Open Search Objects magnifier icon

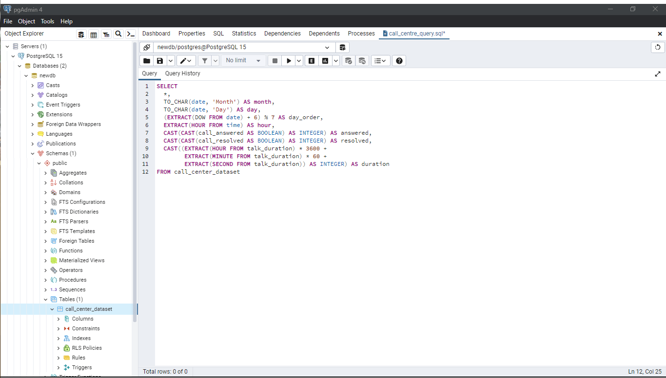[118, 34]
